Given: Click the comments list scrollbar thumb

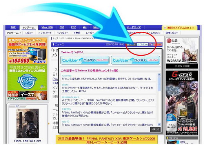Looking at the screenshot, I should click(159, 84).
